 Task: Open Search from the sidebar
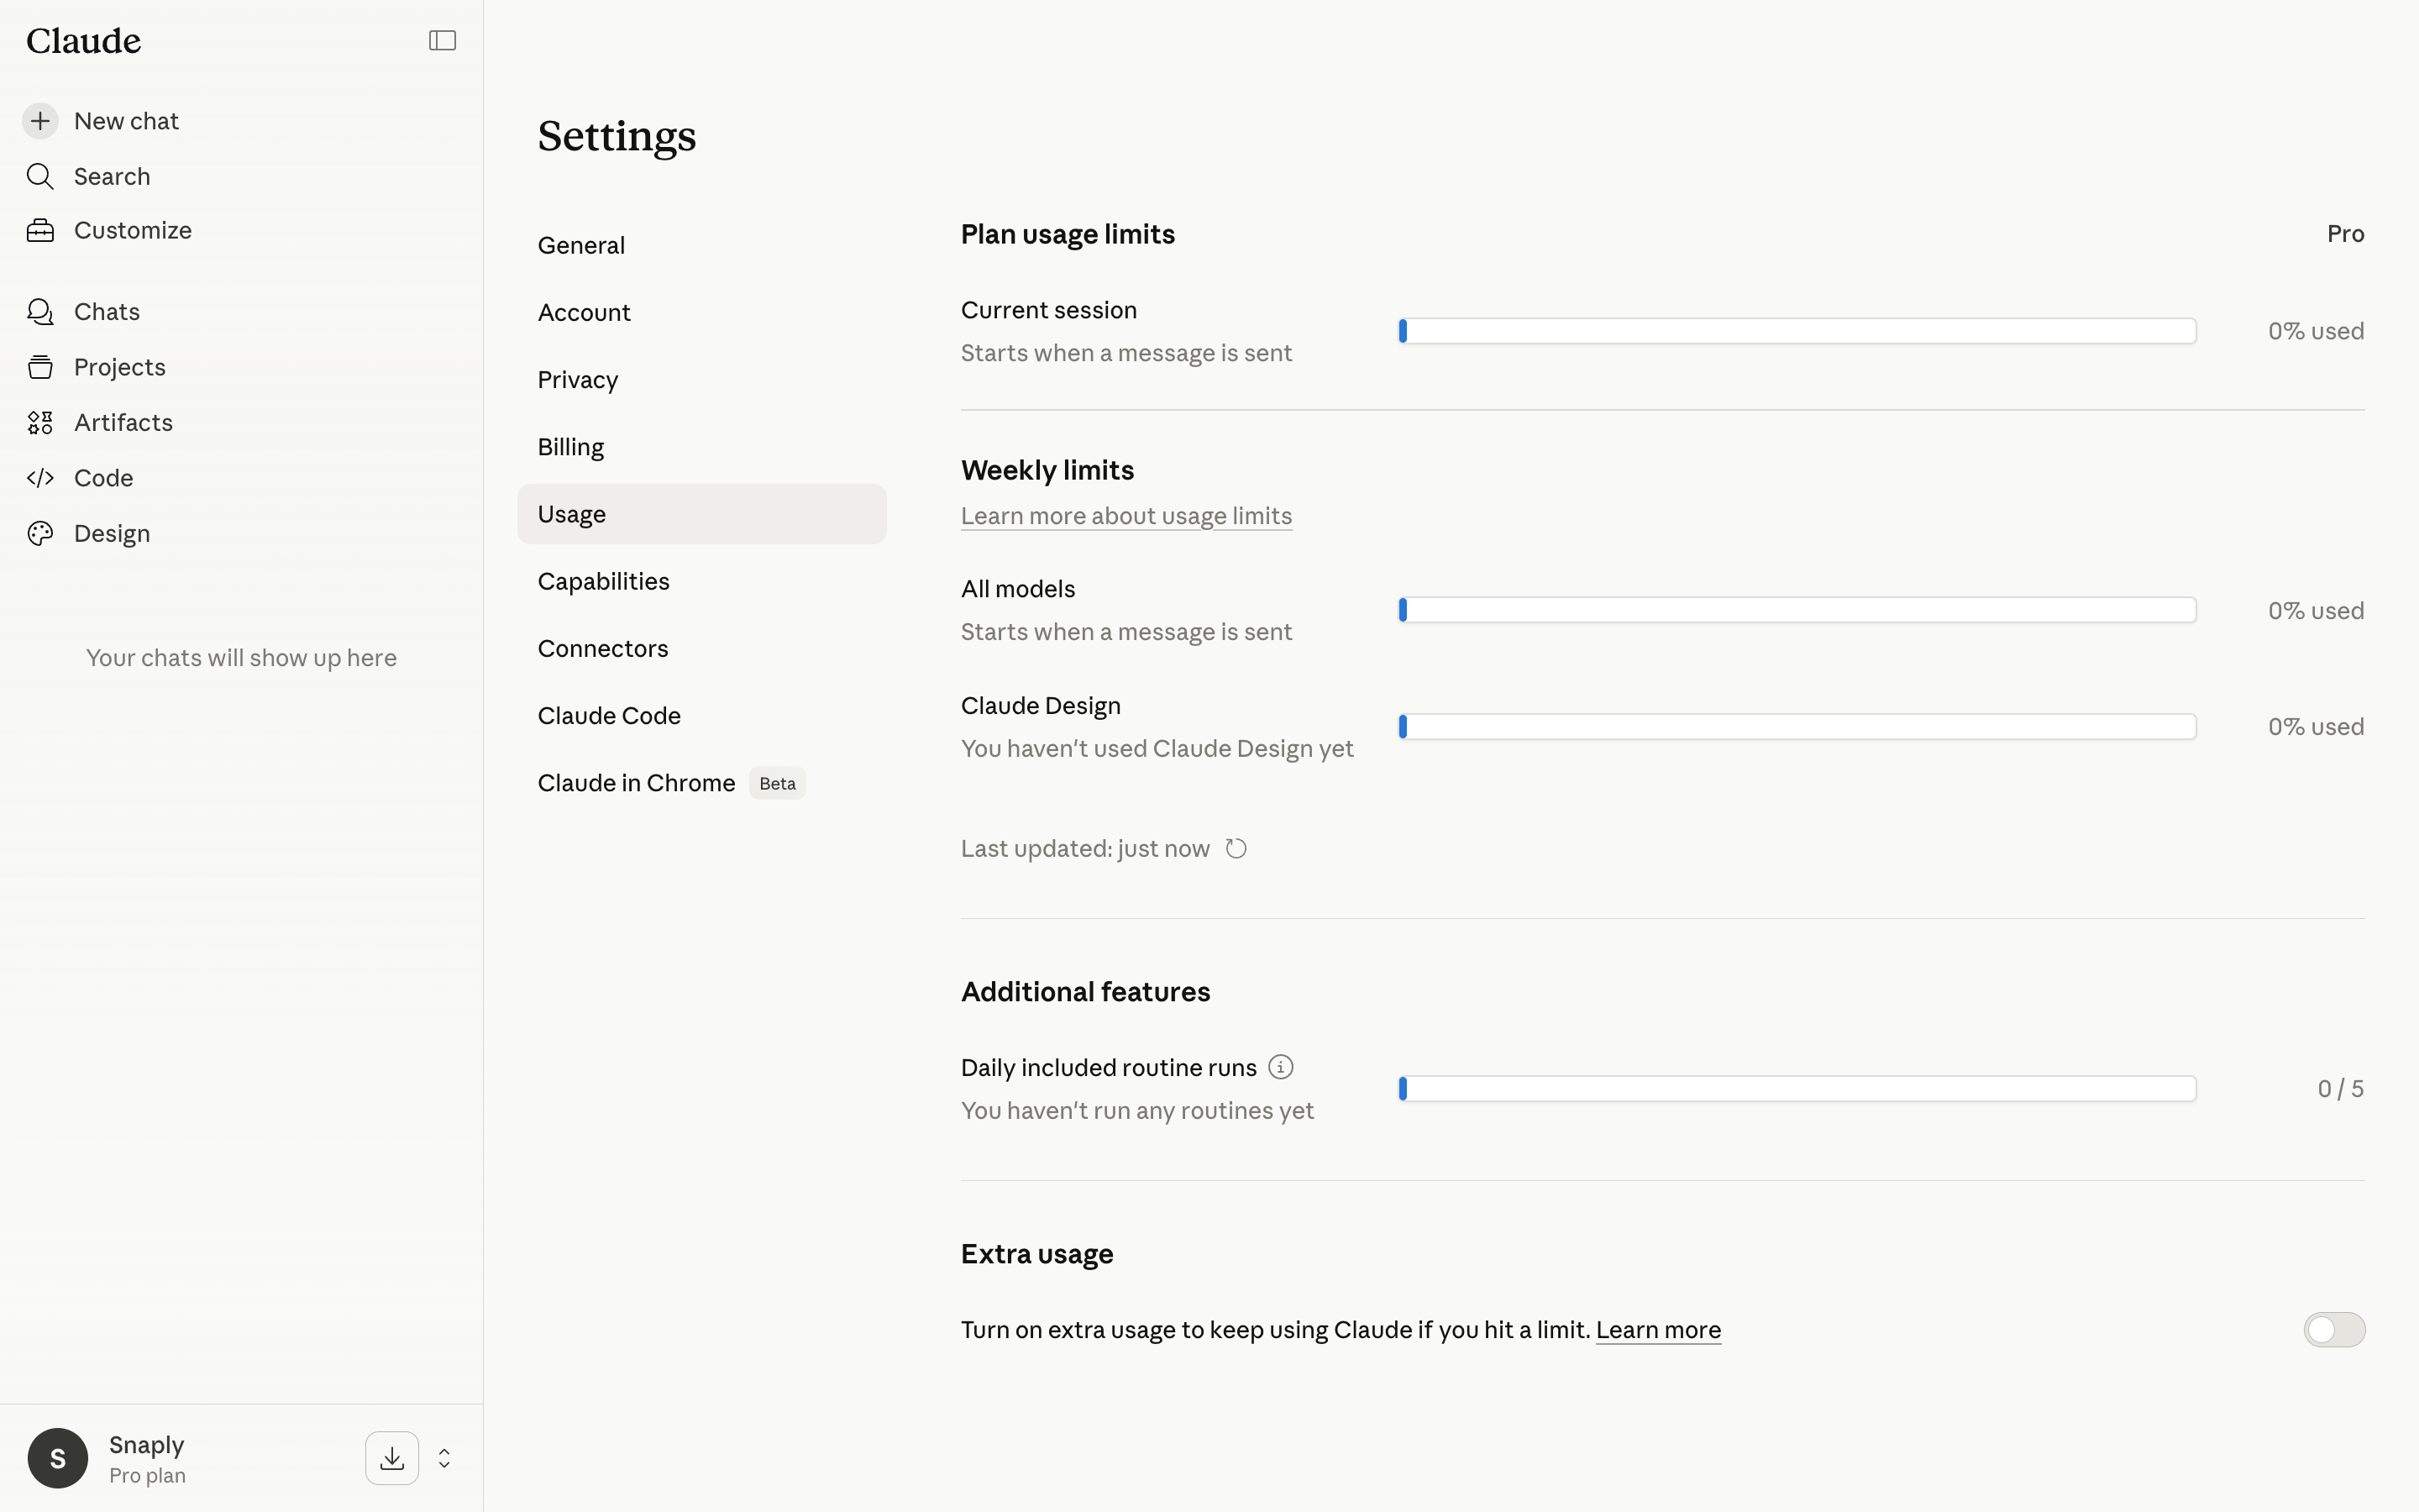pos(112,176)
